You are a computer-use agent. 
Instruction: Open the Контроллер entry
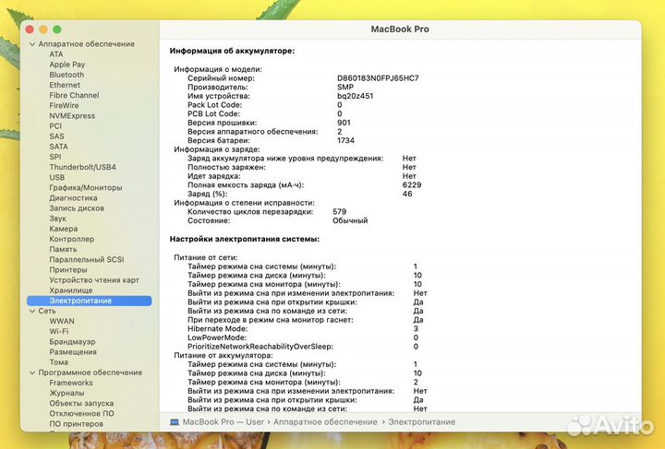point(72,239)
